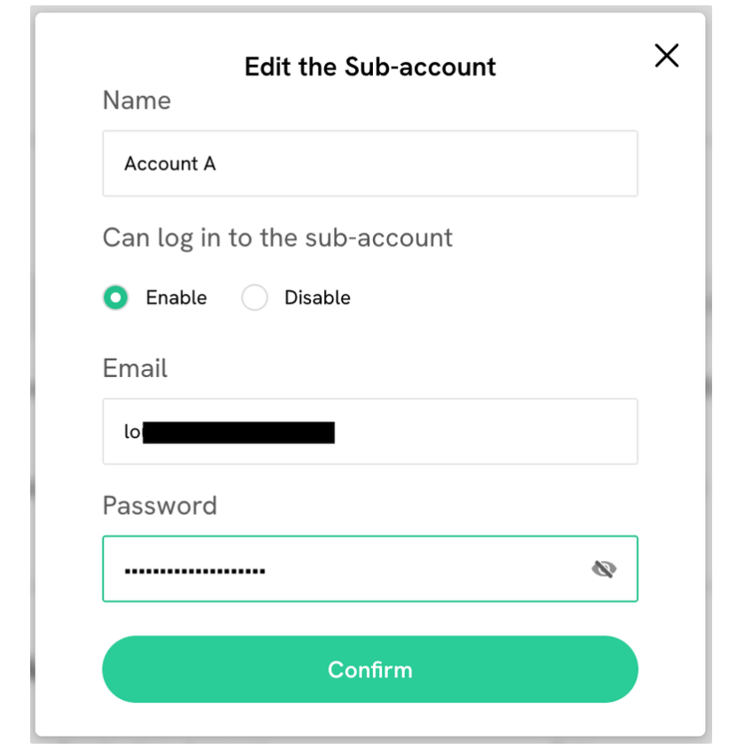
Task: Click the "Disable" option label text
Action: [x=317, y=298]
